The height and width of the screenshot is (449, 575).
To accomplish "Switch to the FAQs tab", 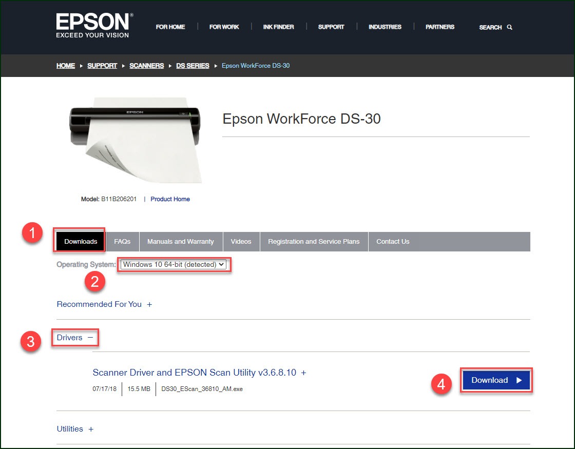I will pos(122,242).
